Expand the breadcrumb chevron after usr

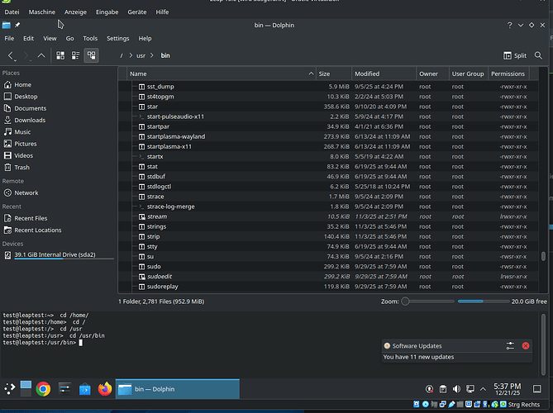(152, 55)
